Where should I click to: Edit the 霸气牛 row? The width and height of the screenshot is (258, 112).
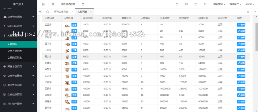[x=241, y=108]
